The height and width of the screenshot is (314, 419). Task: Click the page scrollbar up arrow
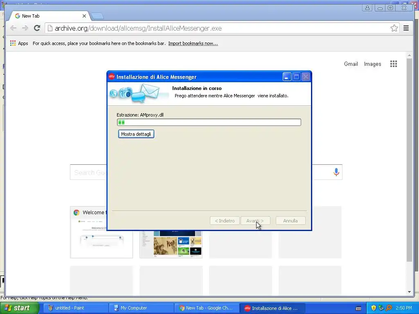click(409, 56)
